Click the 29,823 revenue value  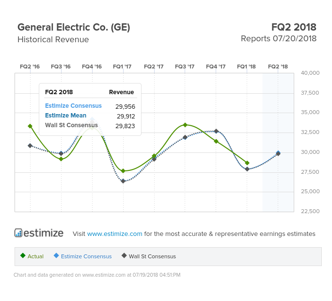125,126
